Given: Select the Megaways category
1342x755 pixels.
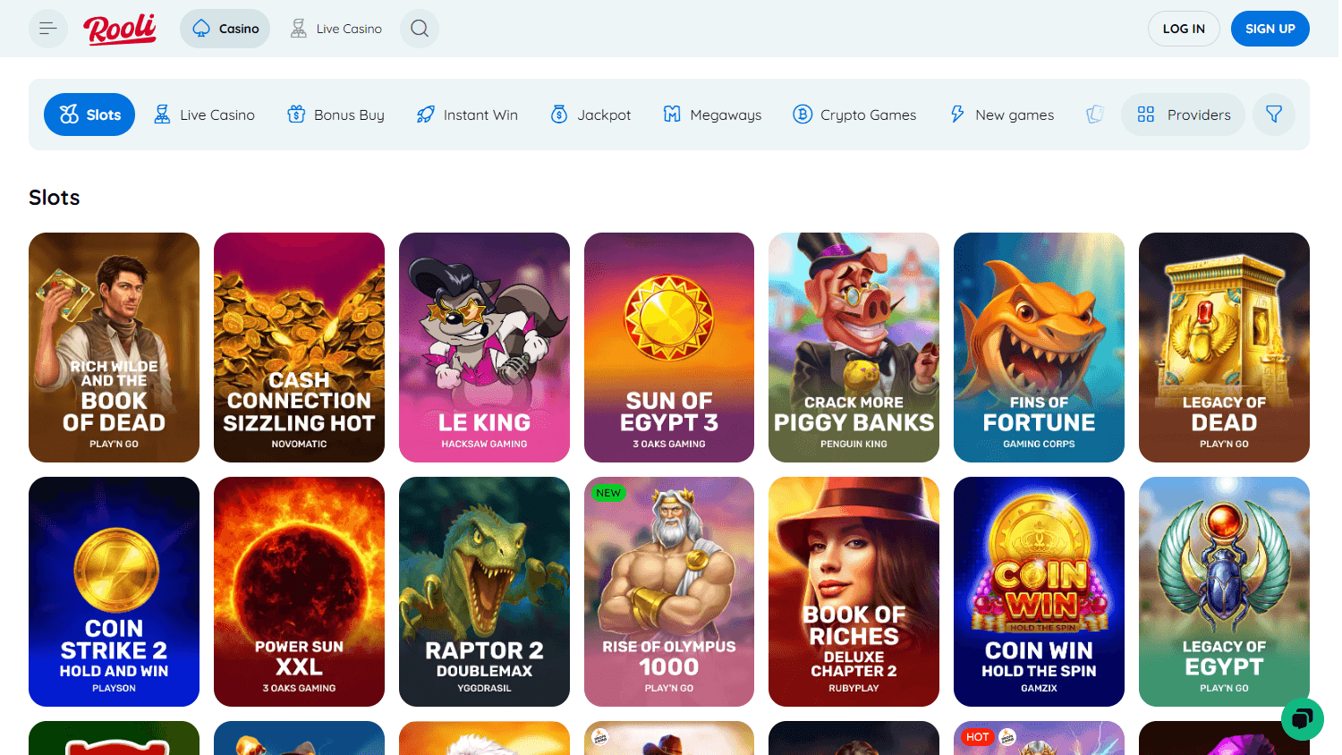Looking at the screenshot, I should 712,115.
